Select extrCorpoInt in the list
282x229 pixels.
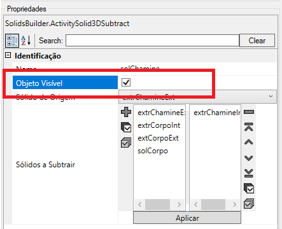point(159,125)
